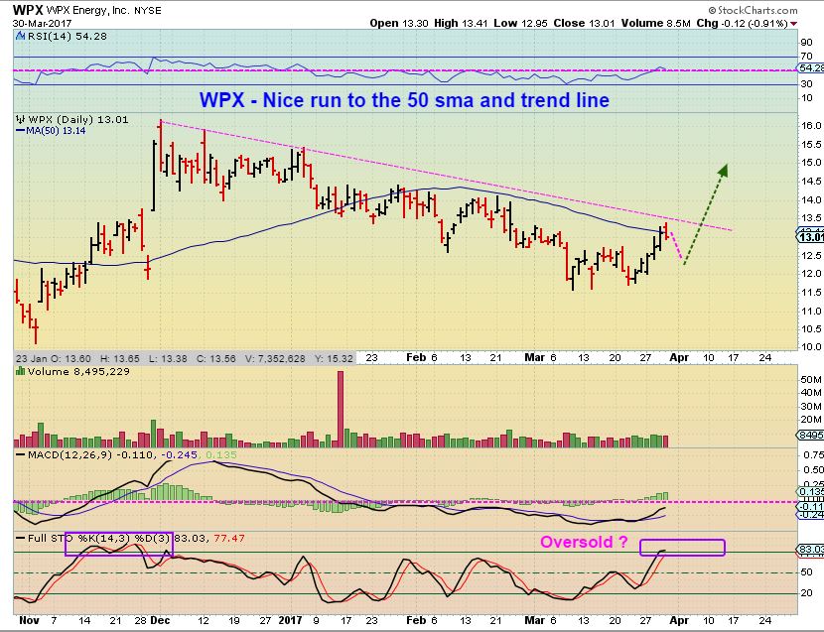Click the red 77.47 stochastic %D value
The width and height of the screenshot is (824, 632).
pyautogui.click(x=228, y=539)
